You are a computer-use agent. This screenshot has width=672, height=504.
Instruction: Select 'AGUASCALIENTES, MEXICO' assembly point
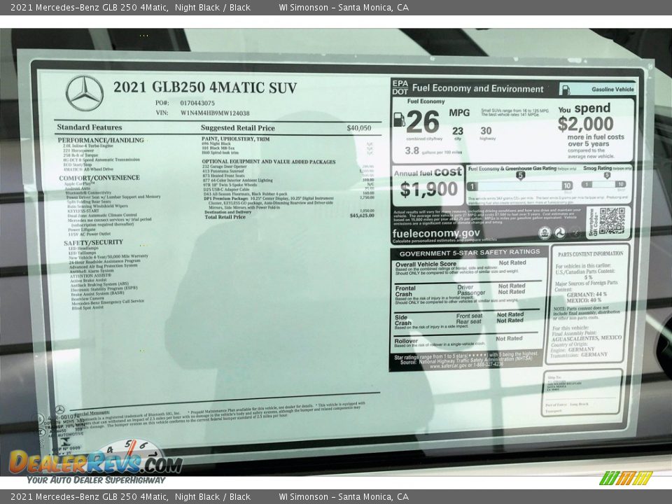[587, 338]
